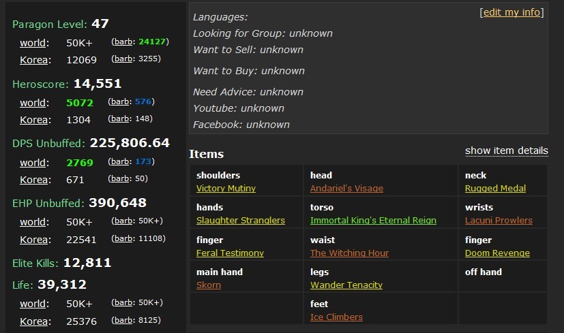Select the Heroscore value 14,551
This screenshot has height=333, width=564.
tap(98, 84)
